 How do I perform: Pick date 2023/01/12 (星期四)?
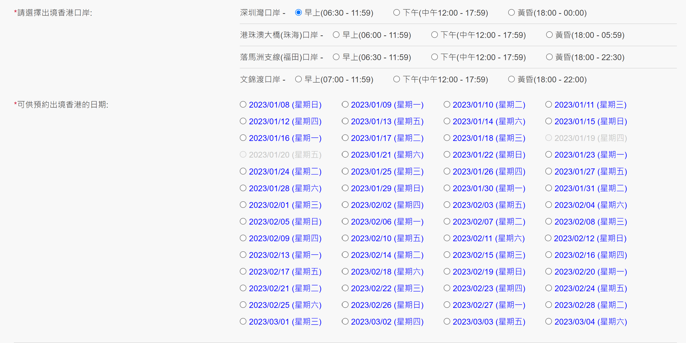(243, 121)
